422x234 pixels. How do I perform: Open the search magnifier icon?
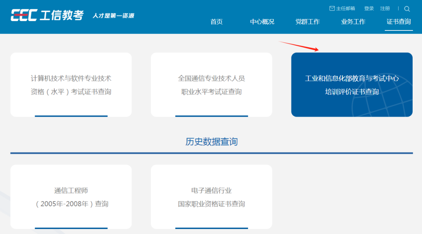coord(407,9)
